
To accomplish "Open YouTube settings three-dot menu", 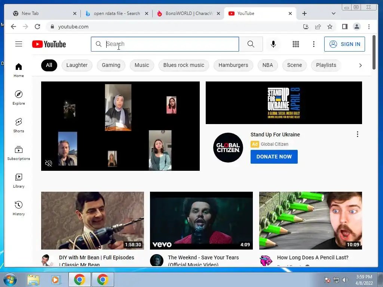I will (314, 44).
